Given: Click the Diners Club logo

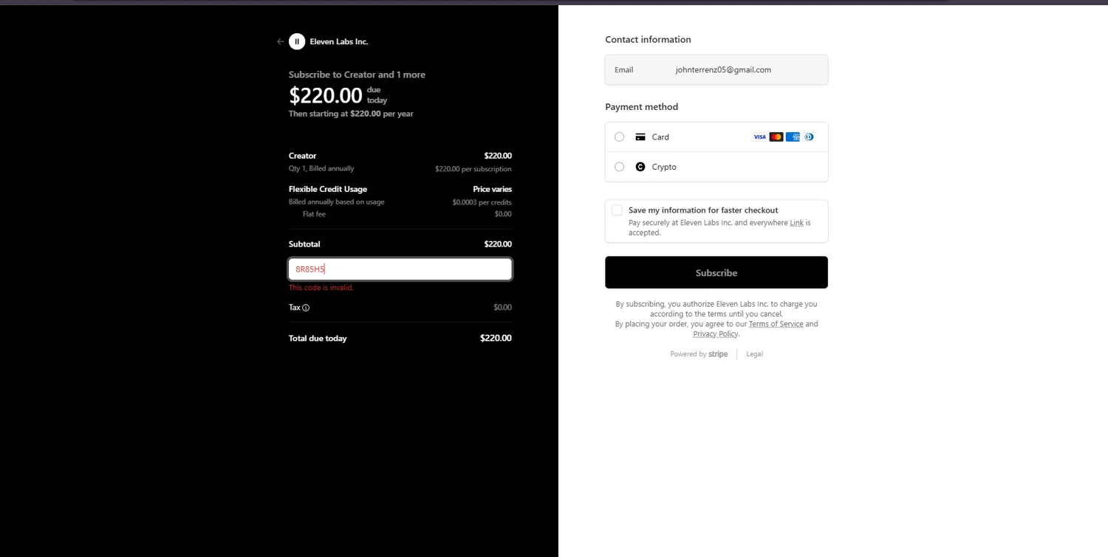Looking at the screenshot, I should pyautogui.click(x=810, y=137).
